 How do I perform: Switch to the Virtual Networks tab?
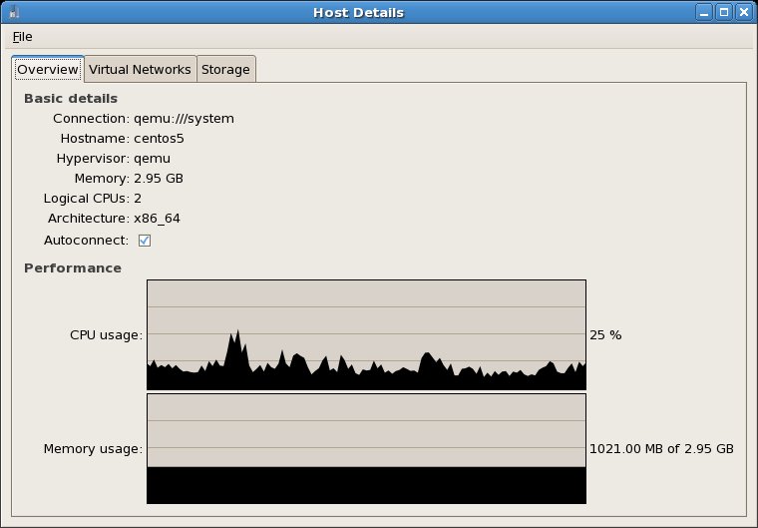[x=140, y=70]
